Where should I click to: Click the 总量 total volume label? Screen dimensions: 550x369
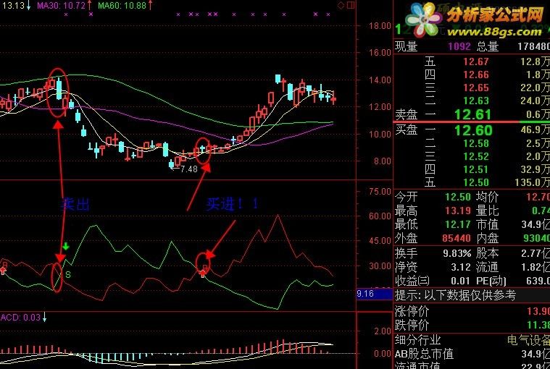[488, 46]
